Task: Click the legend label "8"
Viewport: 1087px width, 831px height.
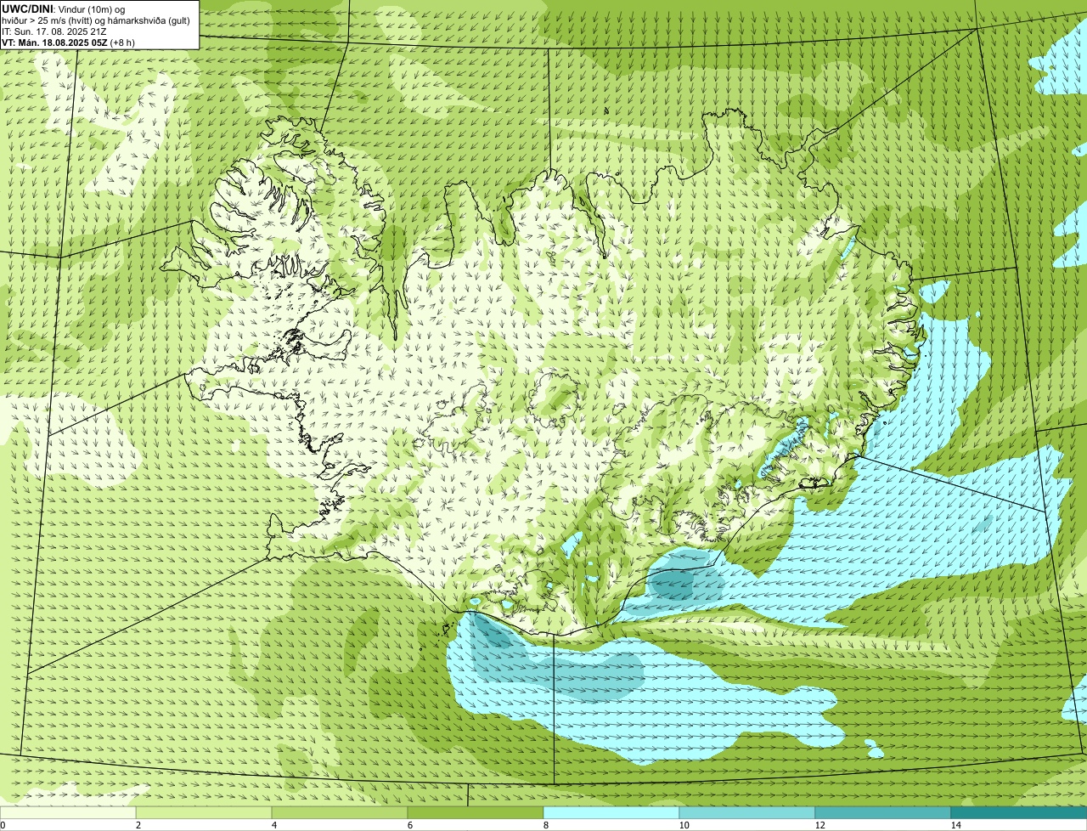Action: [x=545, y=825]
